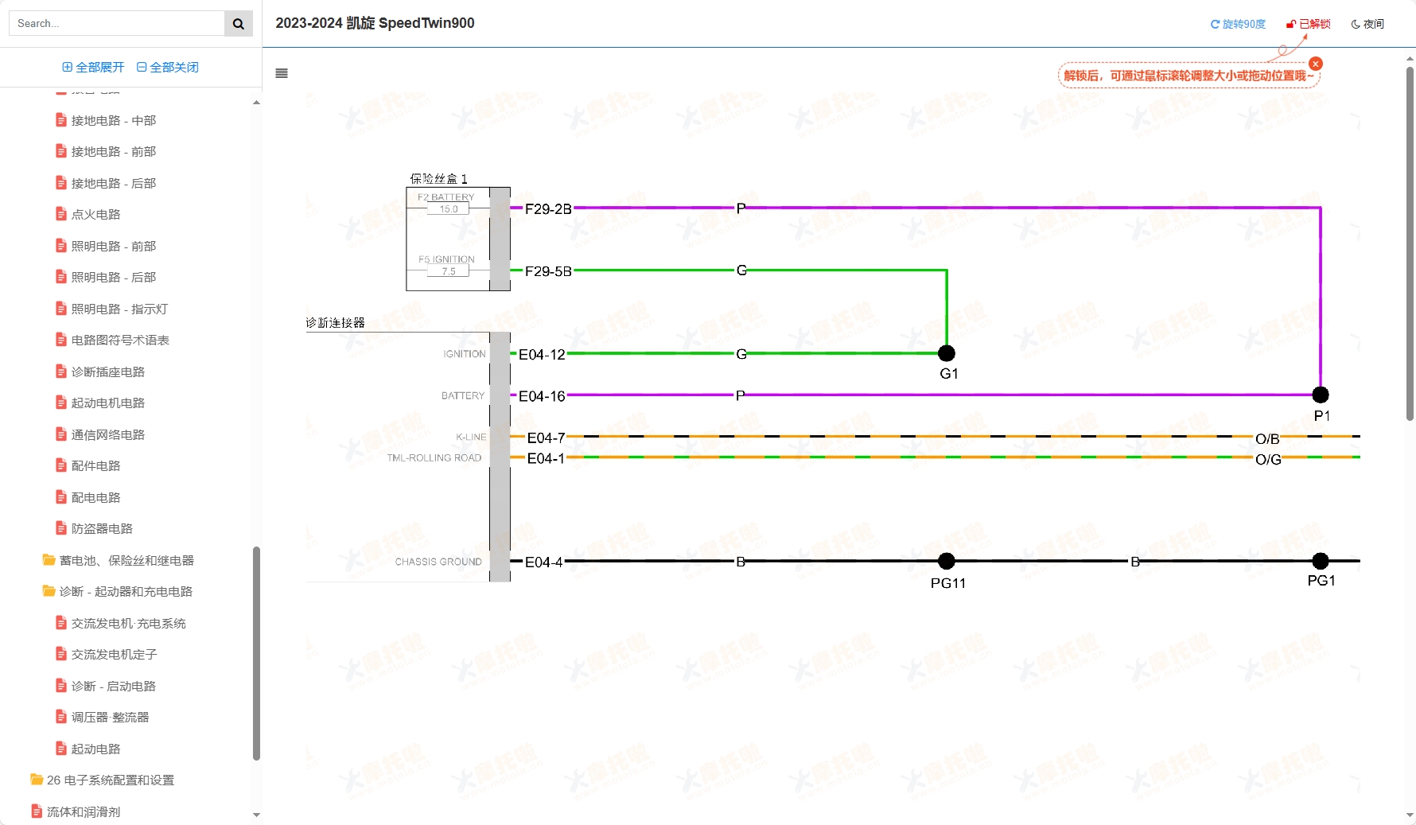The width and height of the screenshot is (1416, 825).
Task: Open document icon for 通信网络电路
Action: [x=60, y=434]
